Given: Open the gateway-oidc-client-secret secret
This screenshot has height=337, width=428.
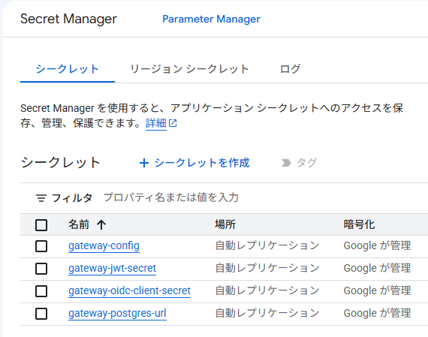Looking at the screenshot, I should (129, 291).
